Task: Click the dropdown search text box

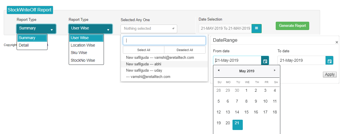Action: point(164,41)
